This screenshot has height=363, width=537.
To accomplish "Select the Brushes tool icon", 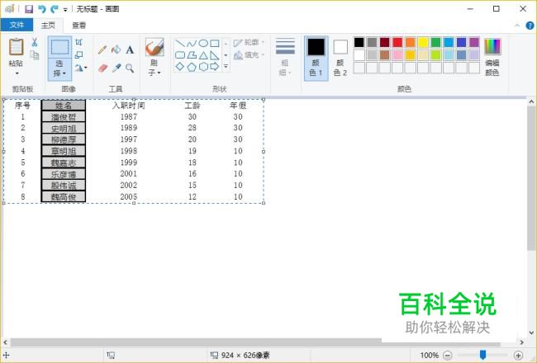I will (154, 47).
